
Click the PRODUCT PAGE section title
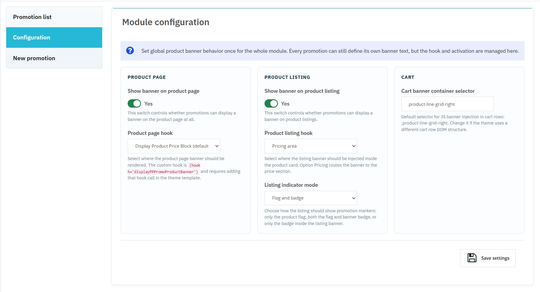pos(147,77)
